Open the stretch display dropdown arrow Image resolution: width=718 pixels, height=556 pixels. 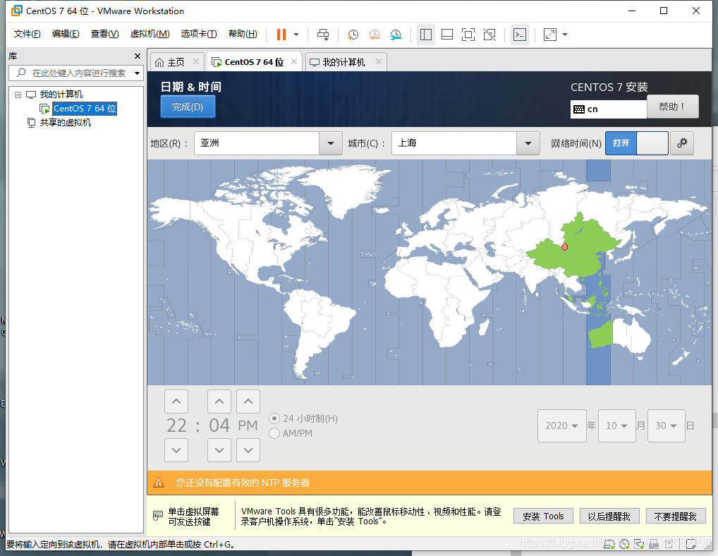click(565, 35)
